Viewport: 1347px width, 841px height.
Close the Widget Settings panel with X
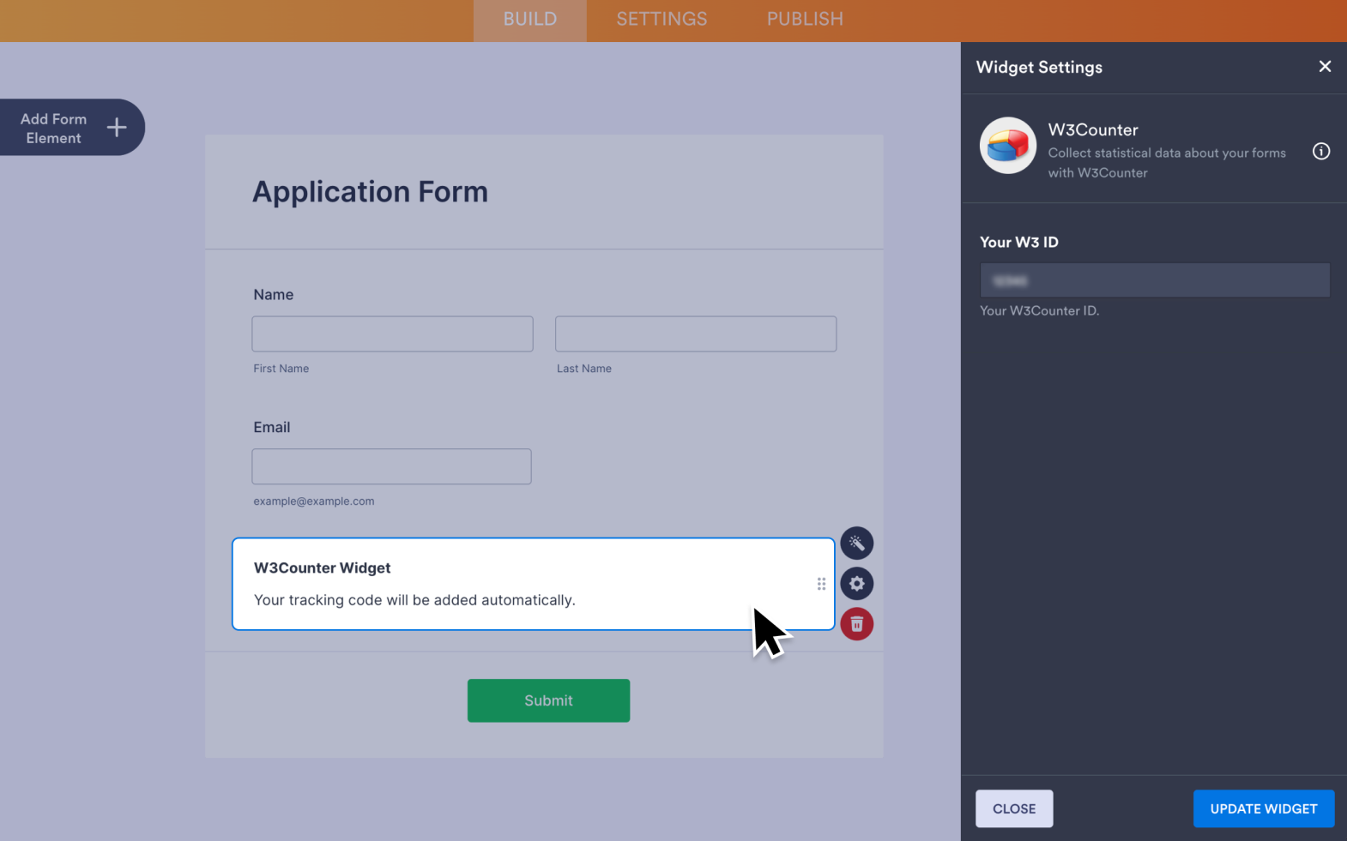[x=1325, y=67]
